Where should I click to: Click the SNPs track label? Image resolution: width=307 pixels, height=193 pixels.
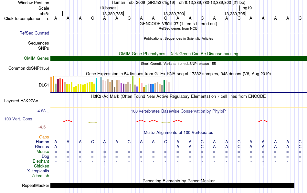[x=44, y=48]
